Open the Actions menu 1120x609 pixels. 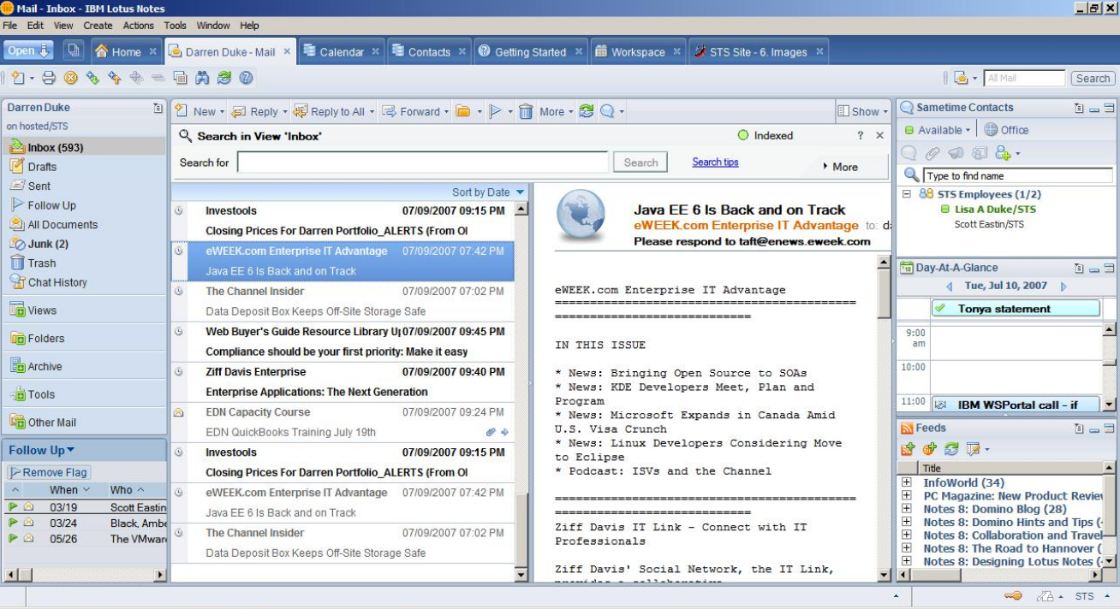pos(138,26)
